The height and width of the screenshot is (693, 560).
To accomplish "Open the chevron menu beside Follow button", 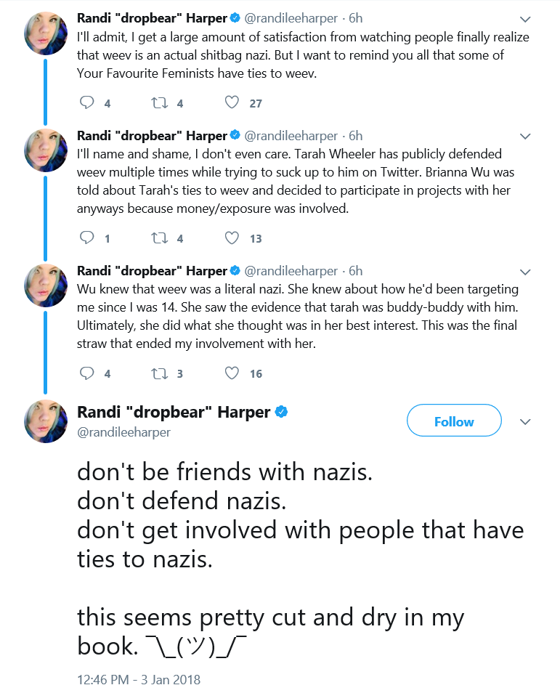I will point(525,421).
